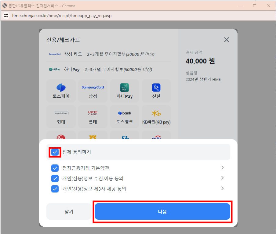This screenshot has width=276, height=234.
Task: Minimize the Chrome window
Action: pyautogui.click(x=241, y=6)
